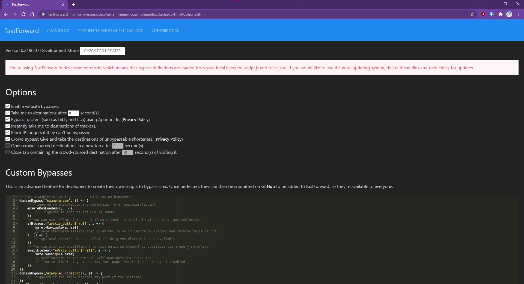Toggle the Crowd Bypass checkbox
The height and width of the screenshot is (284, 524).
click(8, 139)
